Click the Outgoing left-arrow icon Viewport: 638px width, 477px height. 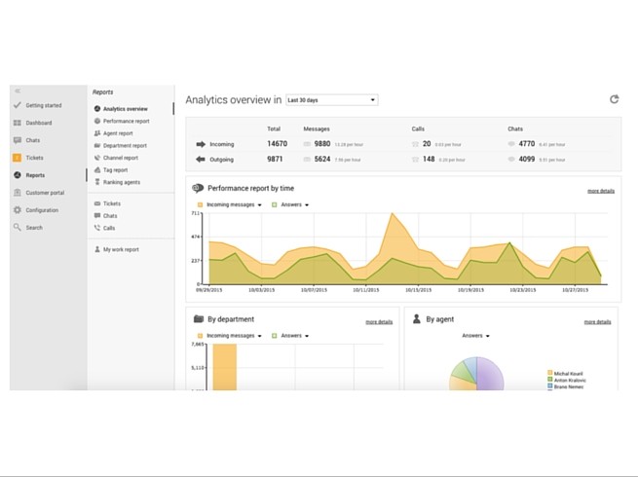point(201,159)
